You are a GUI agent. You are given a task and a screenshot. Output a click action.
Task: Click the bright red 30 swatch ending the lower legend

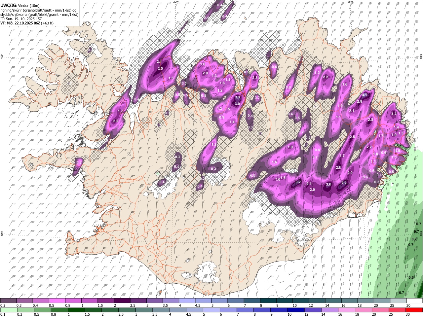pyautogui.click(x=414, y=310)
